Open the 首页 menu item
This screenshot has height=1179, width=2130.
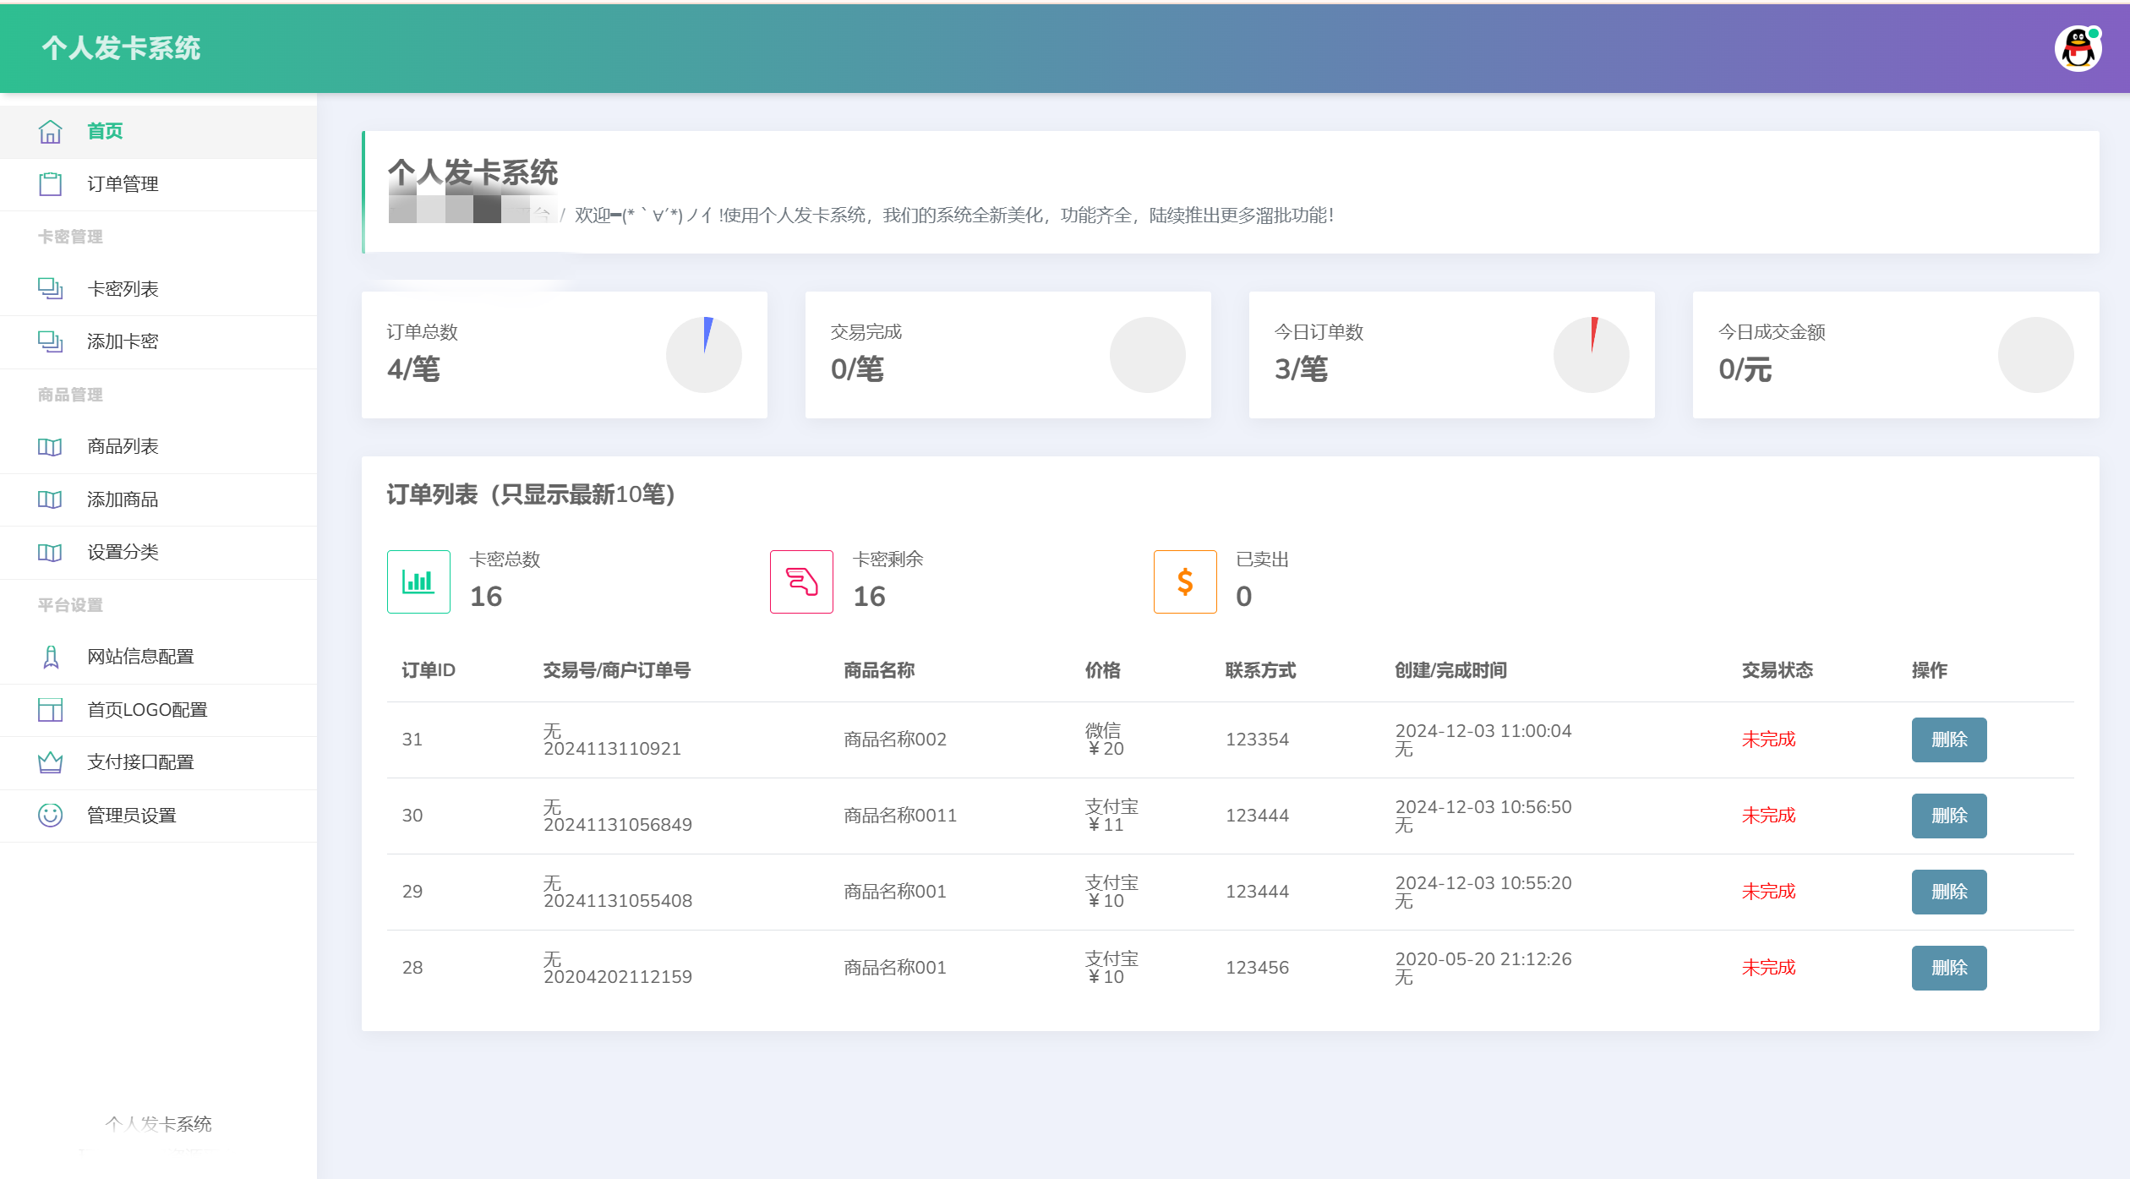coord(158,132)
